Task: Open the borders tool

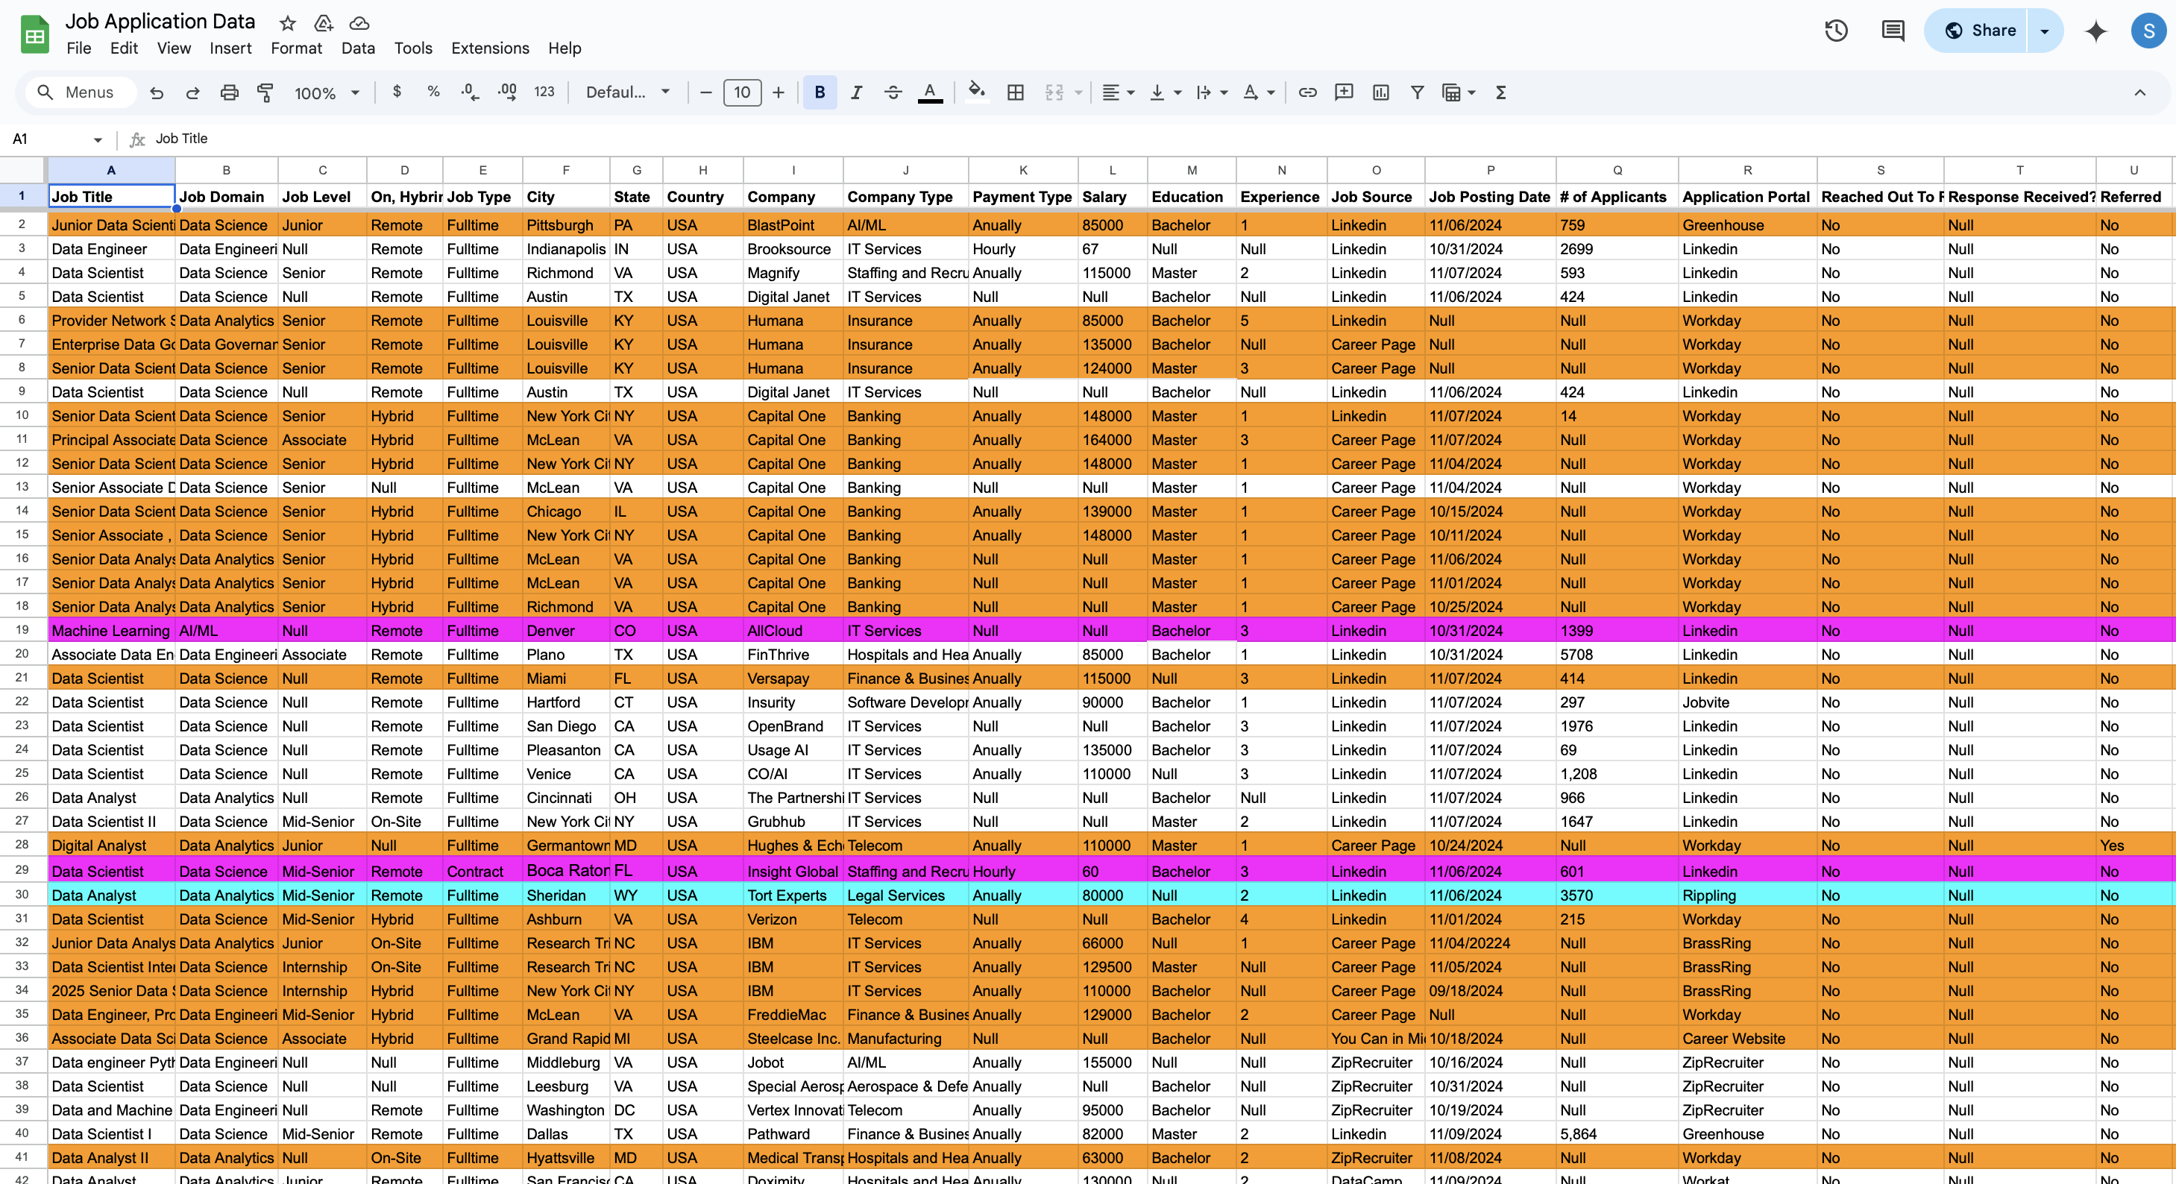Action: [x=1016, y=93]
